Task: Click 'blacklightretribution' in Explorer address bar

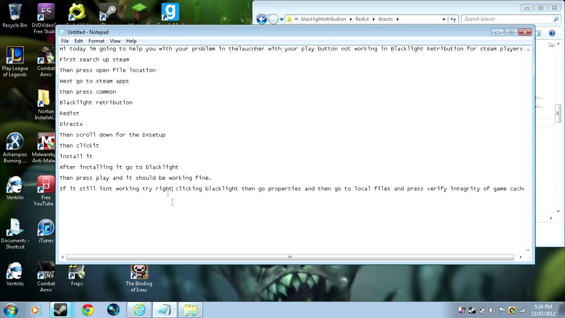Action: pyautogui.click(x=324, y=19)
